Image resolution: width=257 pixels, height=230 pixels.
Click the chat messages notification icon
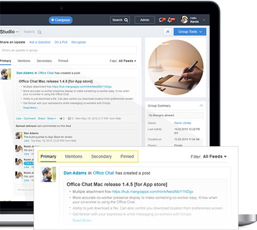tap(162, 19)
